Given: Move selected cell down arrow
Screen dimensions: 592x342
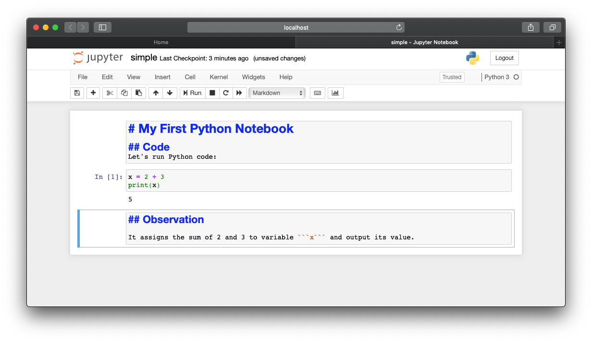Looking at the screenshot, I should [170, 93].
